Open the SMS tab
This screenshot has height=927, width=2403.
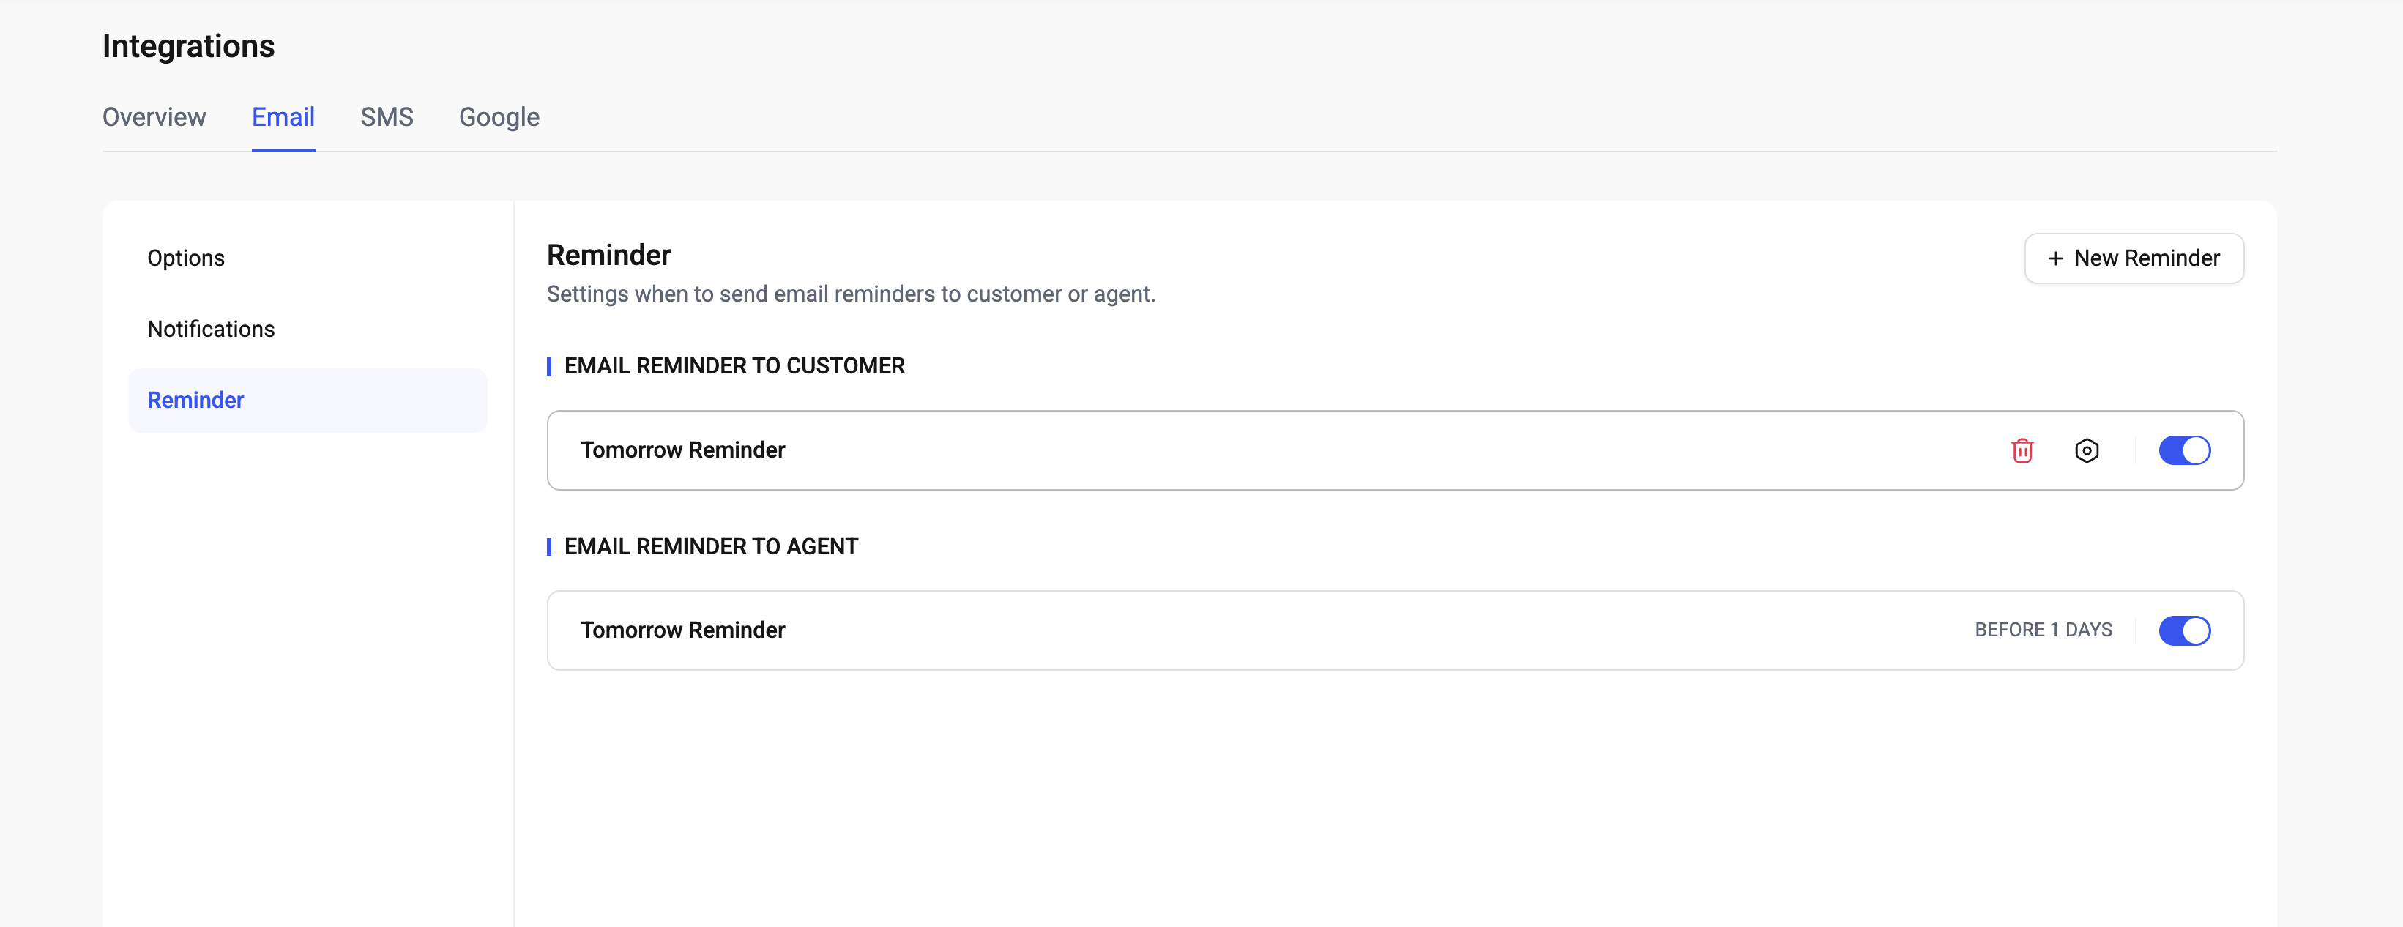click(386, 117)
